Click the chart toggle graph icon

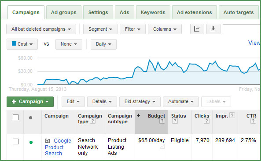197,29
